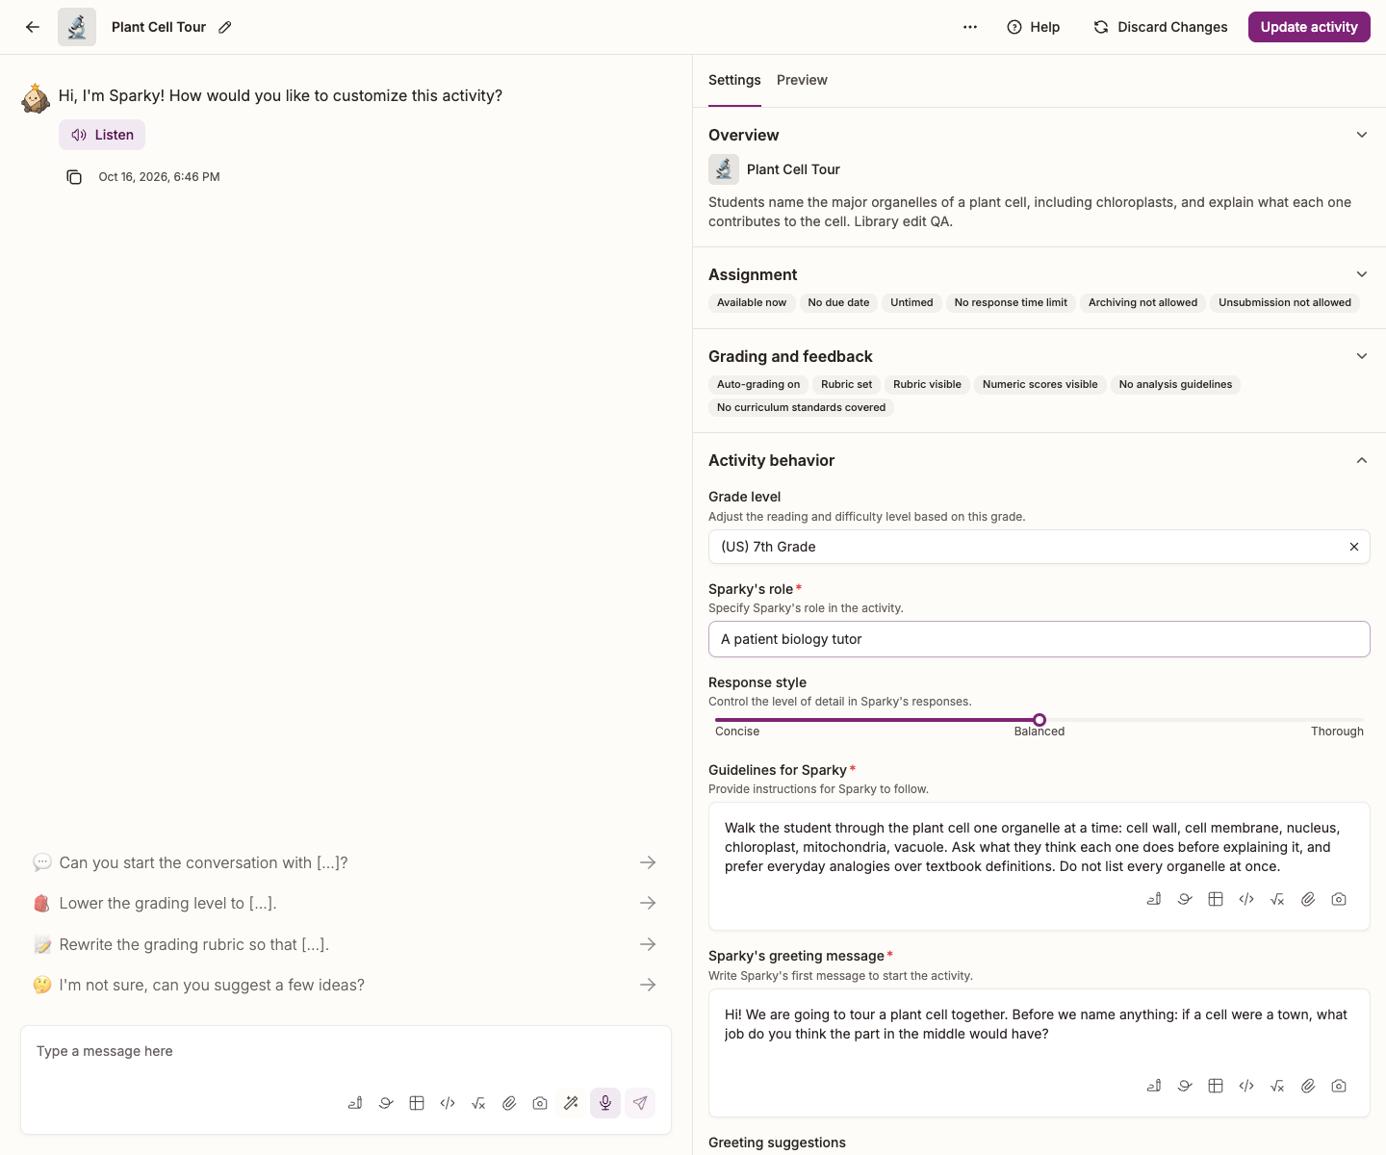Click the Response style slider handle
Screen dimensions: 1386x1155
(x=1039, y=720)
